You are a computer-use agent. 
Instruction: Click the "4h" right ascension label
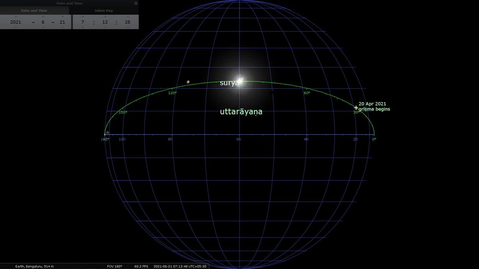(x=306, y=139)
